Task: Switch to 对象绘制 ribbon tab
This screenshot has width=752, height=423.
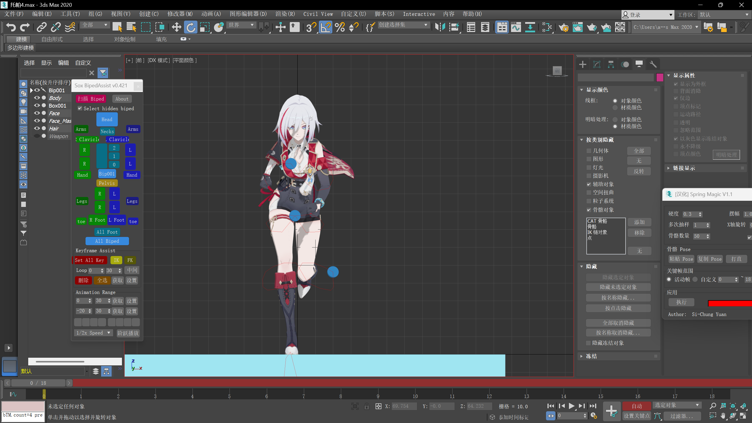Action: 125,39
